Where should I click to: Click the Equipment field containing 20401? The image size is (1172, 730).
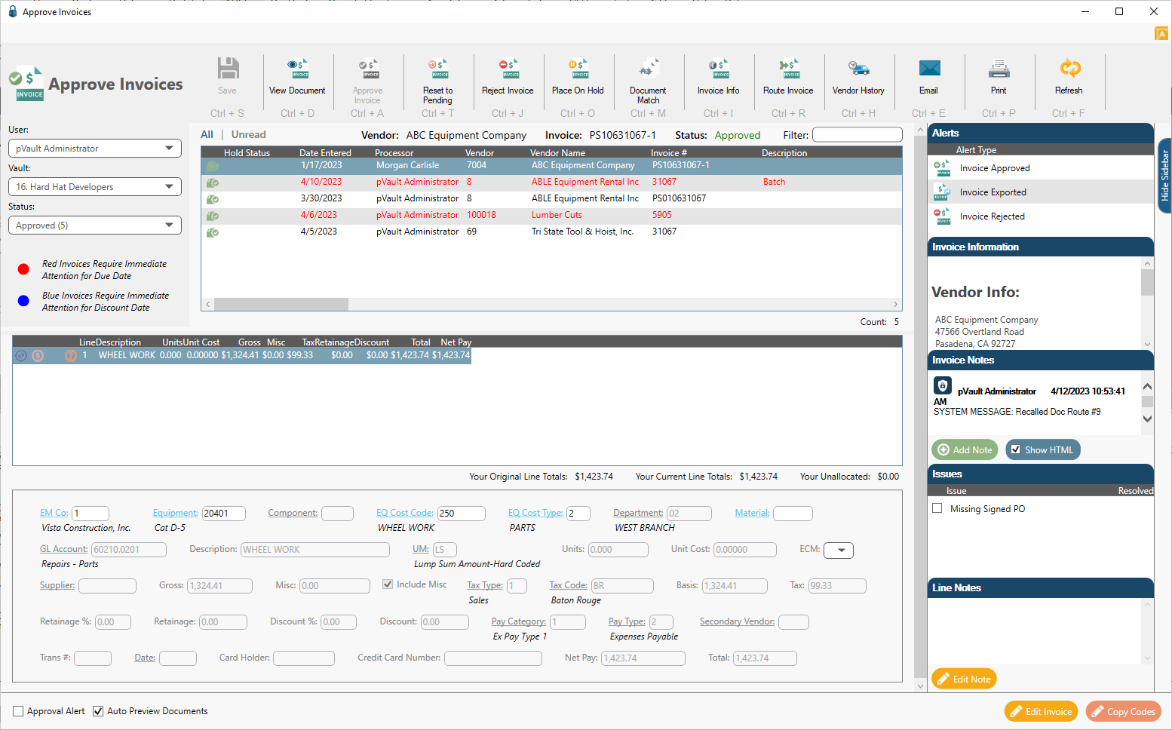coord(224,514)
